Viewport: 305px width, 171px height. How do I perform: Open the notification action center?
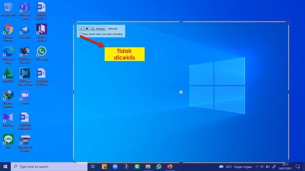(x=297, y=167)
